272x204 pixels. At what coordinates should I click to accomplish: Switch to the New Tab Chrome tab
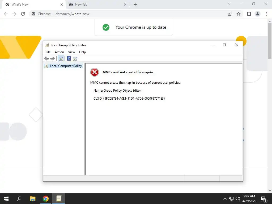[97, 5]
